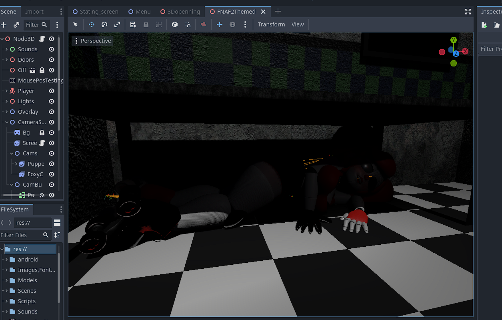Open Scene dock options menu
The height and width of the screenshot is (320, 502).
tap(57, 25)
